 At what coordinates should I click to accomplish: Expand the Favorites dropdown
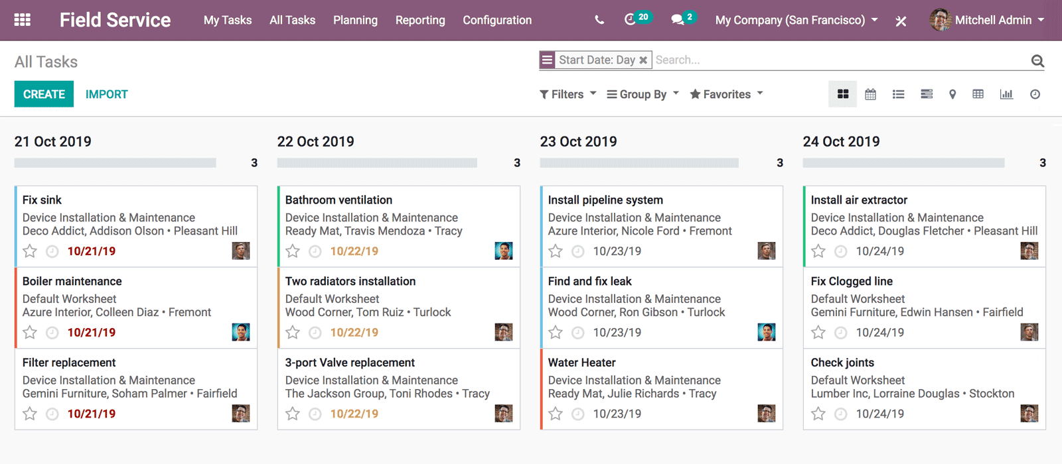click(726, 94)
